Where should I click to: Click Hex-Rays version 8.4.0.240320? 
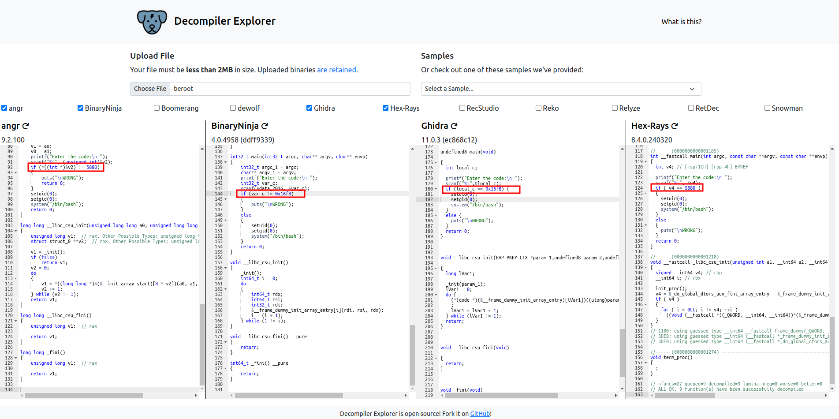[652, 140]
